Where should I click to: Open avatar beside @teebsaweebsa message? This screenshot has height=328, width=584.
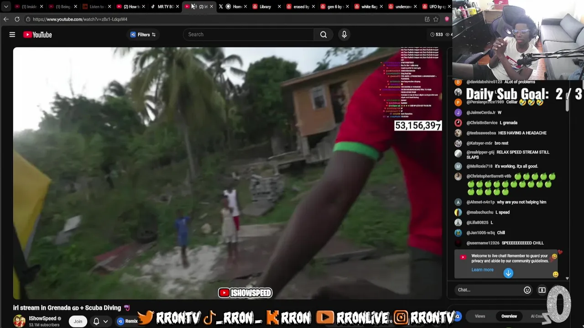tap(458, 133)
